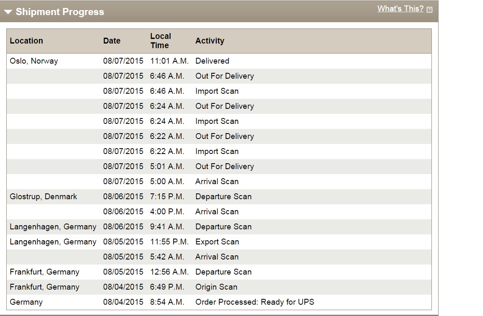Click the Germany location in last row

[x=26, y=302]
